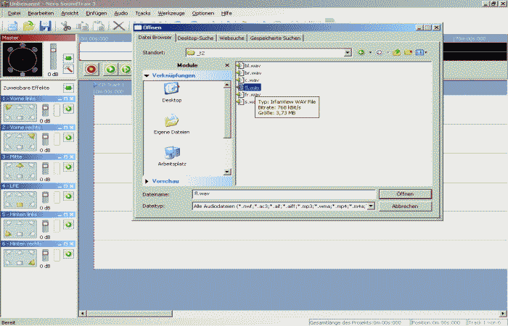This screenshot has height=326, width=508.
Task: Select the Arbeitsplatz shortcut icon
Action: (x=172, y=154)
